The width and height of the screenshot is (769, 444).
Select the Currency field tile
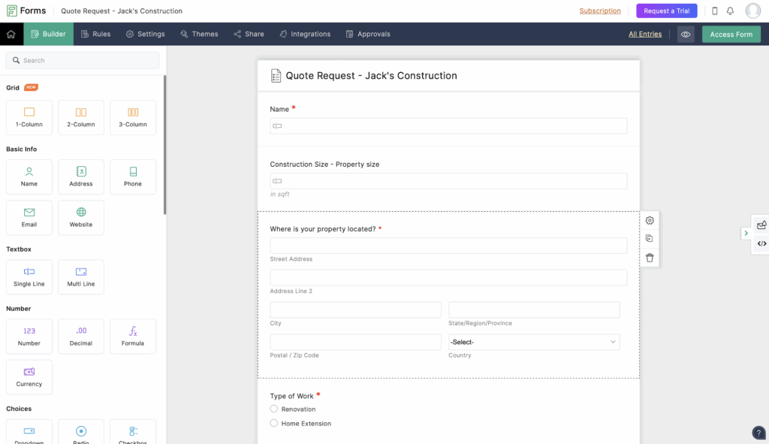click(x=29, y=377)
